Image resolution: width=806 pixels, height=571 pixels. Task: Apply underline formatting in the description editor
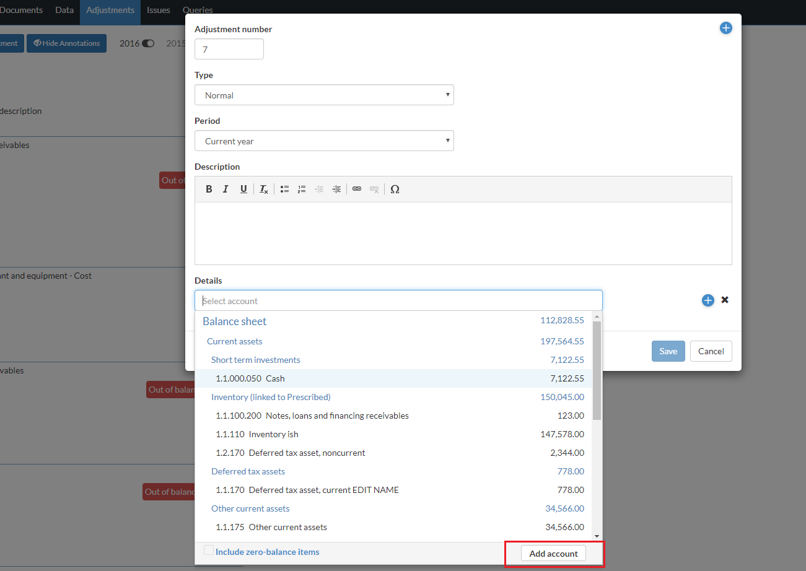(x=242, y=189)
